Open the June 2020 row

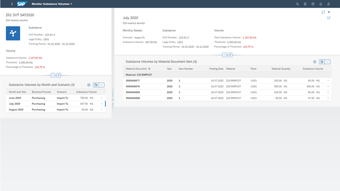click(x=56, y=98)
